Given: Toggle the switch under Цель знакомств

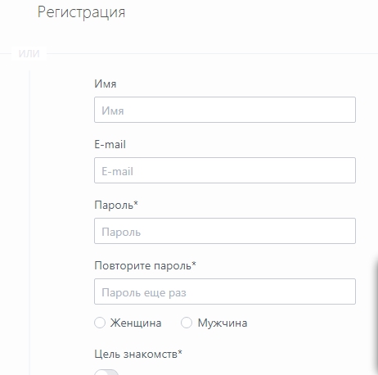Looking at the screenshot, I should [106, 373].
